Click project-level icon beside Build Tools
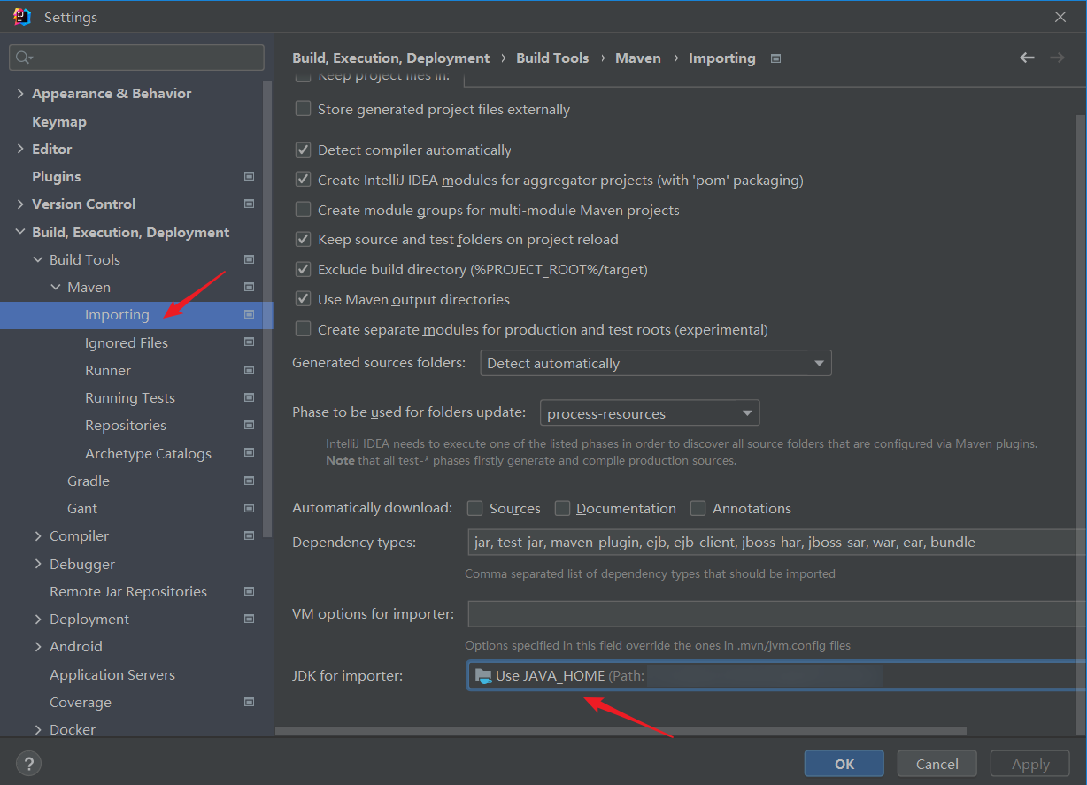This screenshot has height=785, width=1087. [249, 259]
